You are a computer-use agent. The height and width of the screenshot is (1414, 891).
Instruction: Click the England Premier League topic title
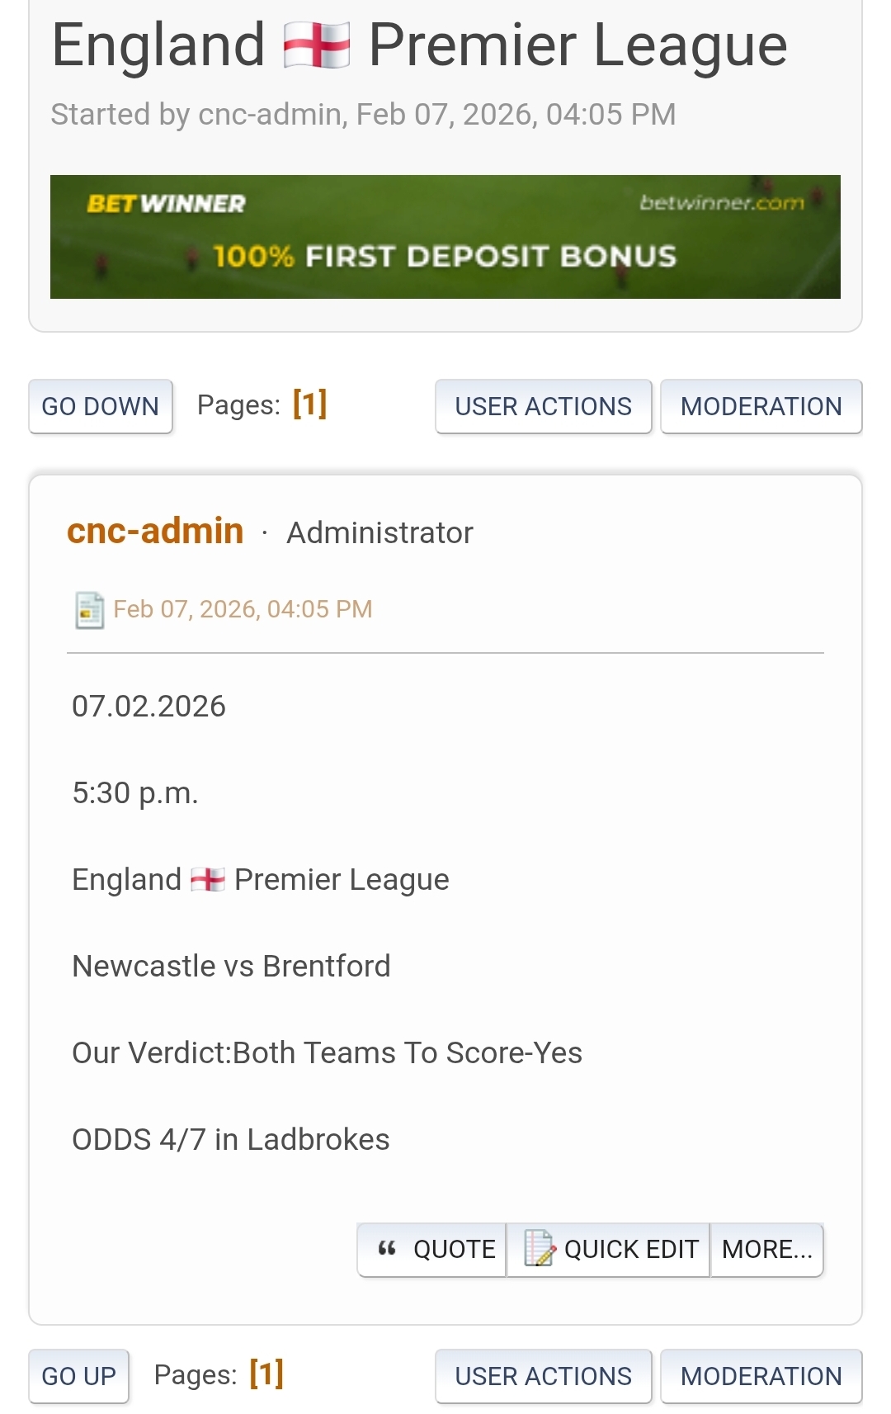419,45
